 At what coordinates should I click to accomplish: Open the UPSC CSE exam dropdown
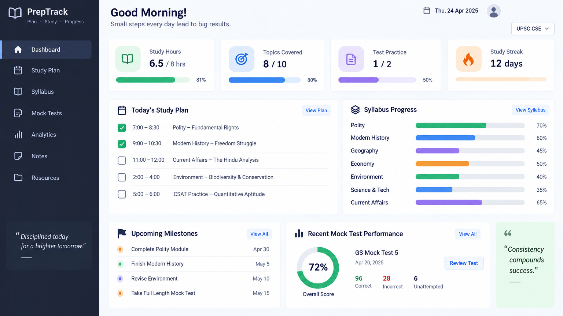533,29
